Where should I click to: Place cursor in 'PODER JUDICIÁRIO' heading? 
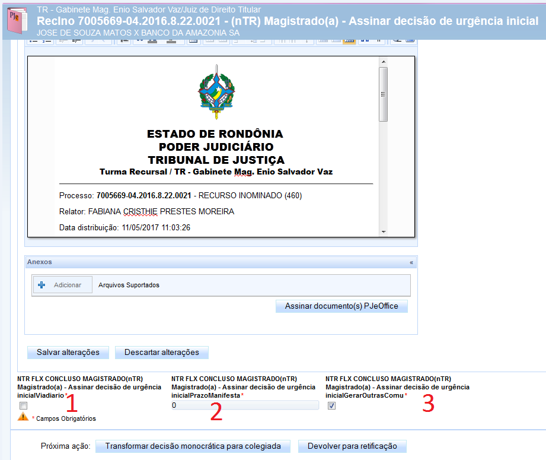[216, 147]
